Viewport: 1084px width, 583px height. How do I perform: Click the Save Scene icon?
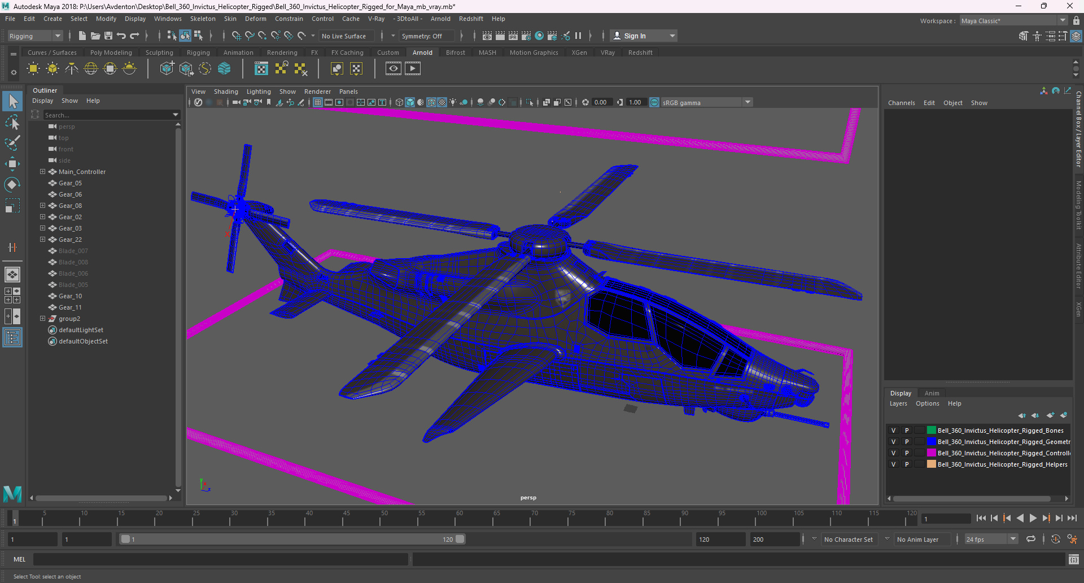pos(108,36)
